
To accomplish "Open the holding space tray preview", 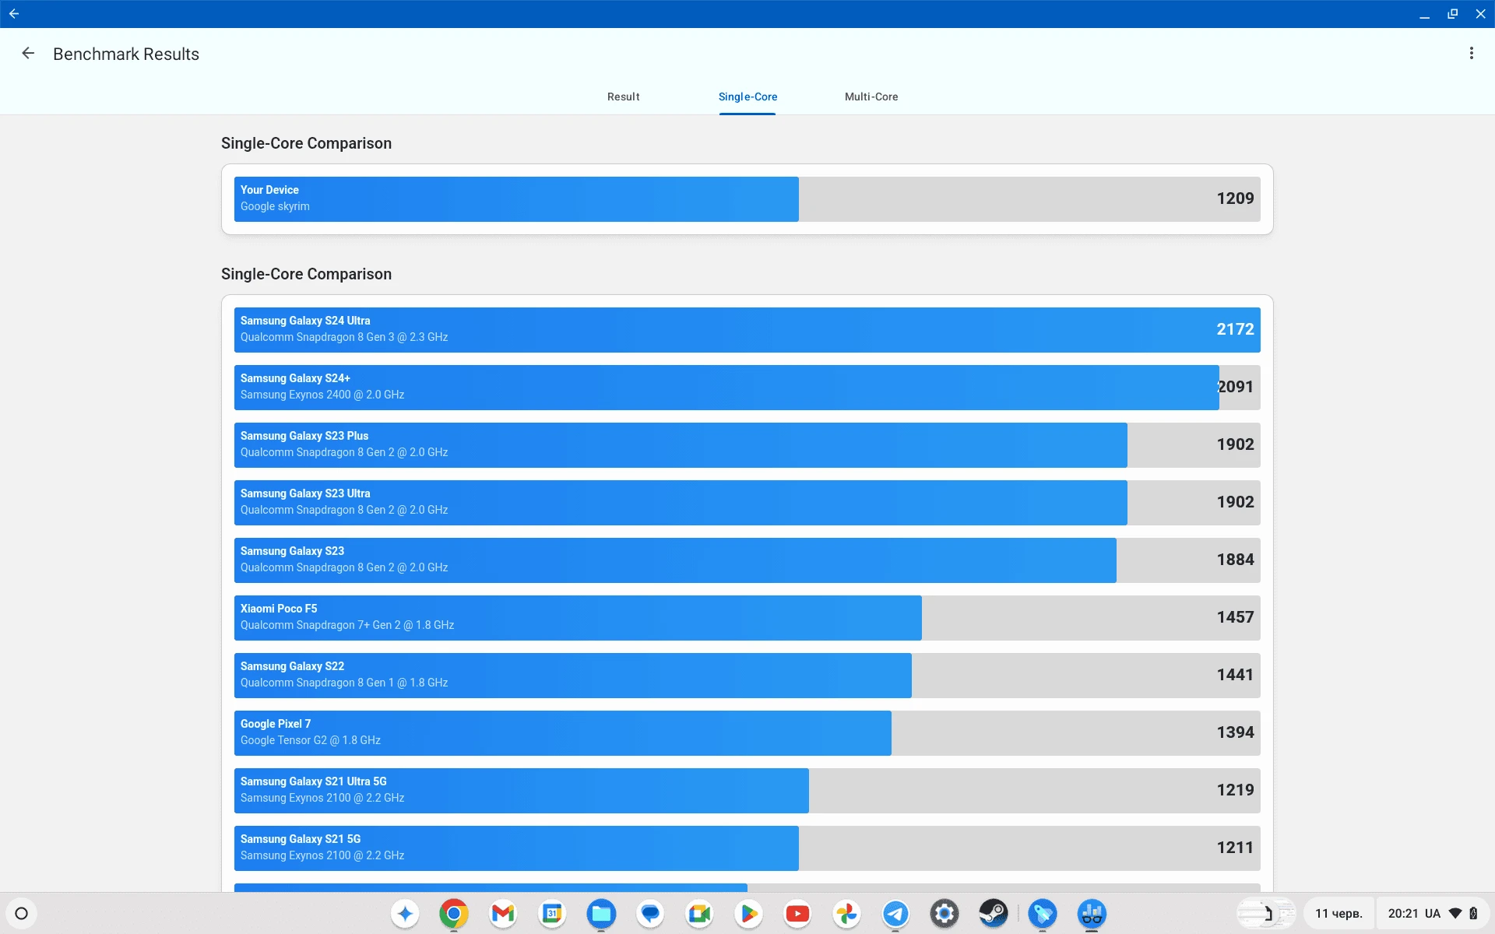I will [x=1266, y=914].
